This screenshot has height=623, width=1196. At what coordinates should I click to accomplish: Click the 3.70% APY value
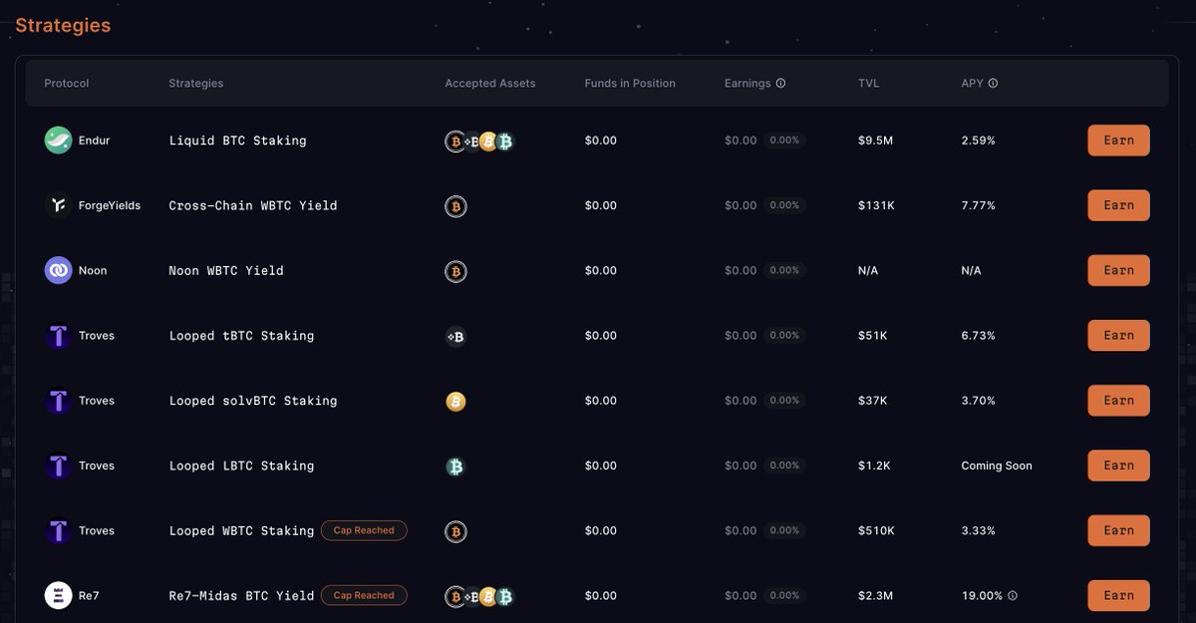[x=978, y=401]
